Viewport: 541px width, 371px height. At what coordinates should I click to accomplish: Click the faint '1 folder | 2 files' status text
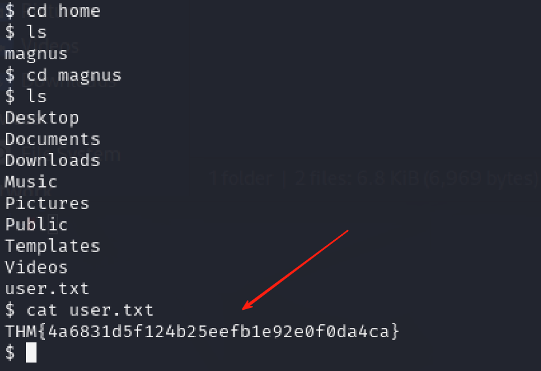(x=373, y=178)
